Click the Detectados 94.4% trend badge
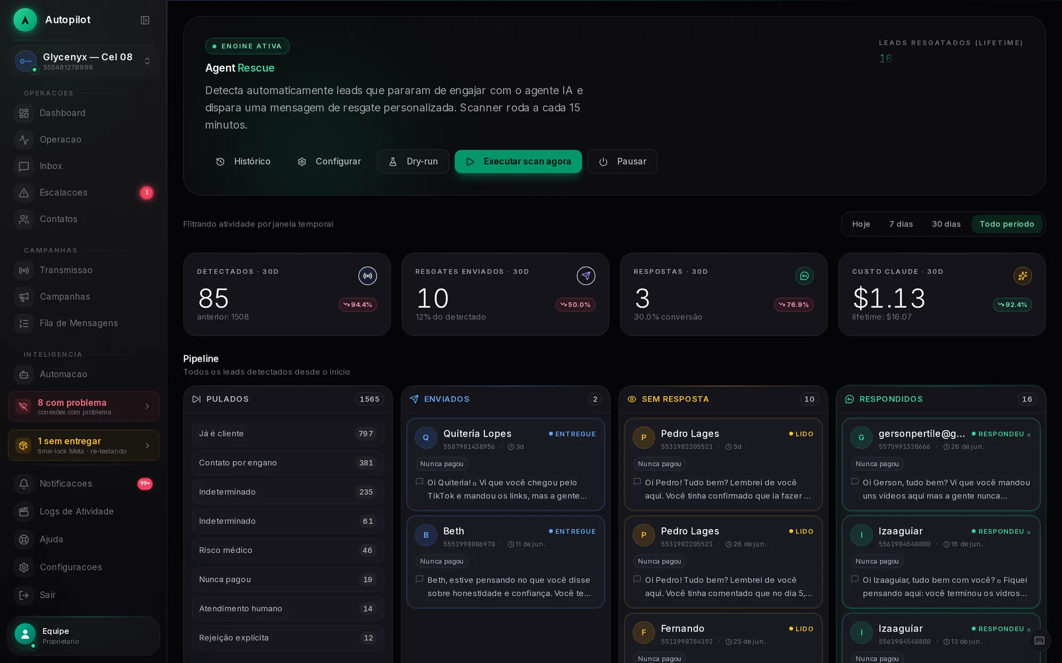This screenshot has width=1062, height=663. (x=358, y=304)
